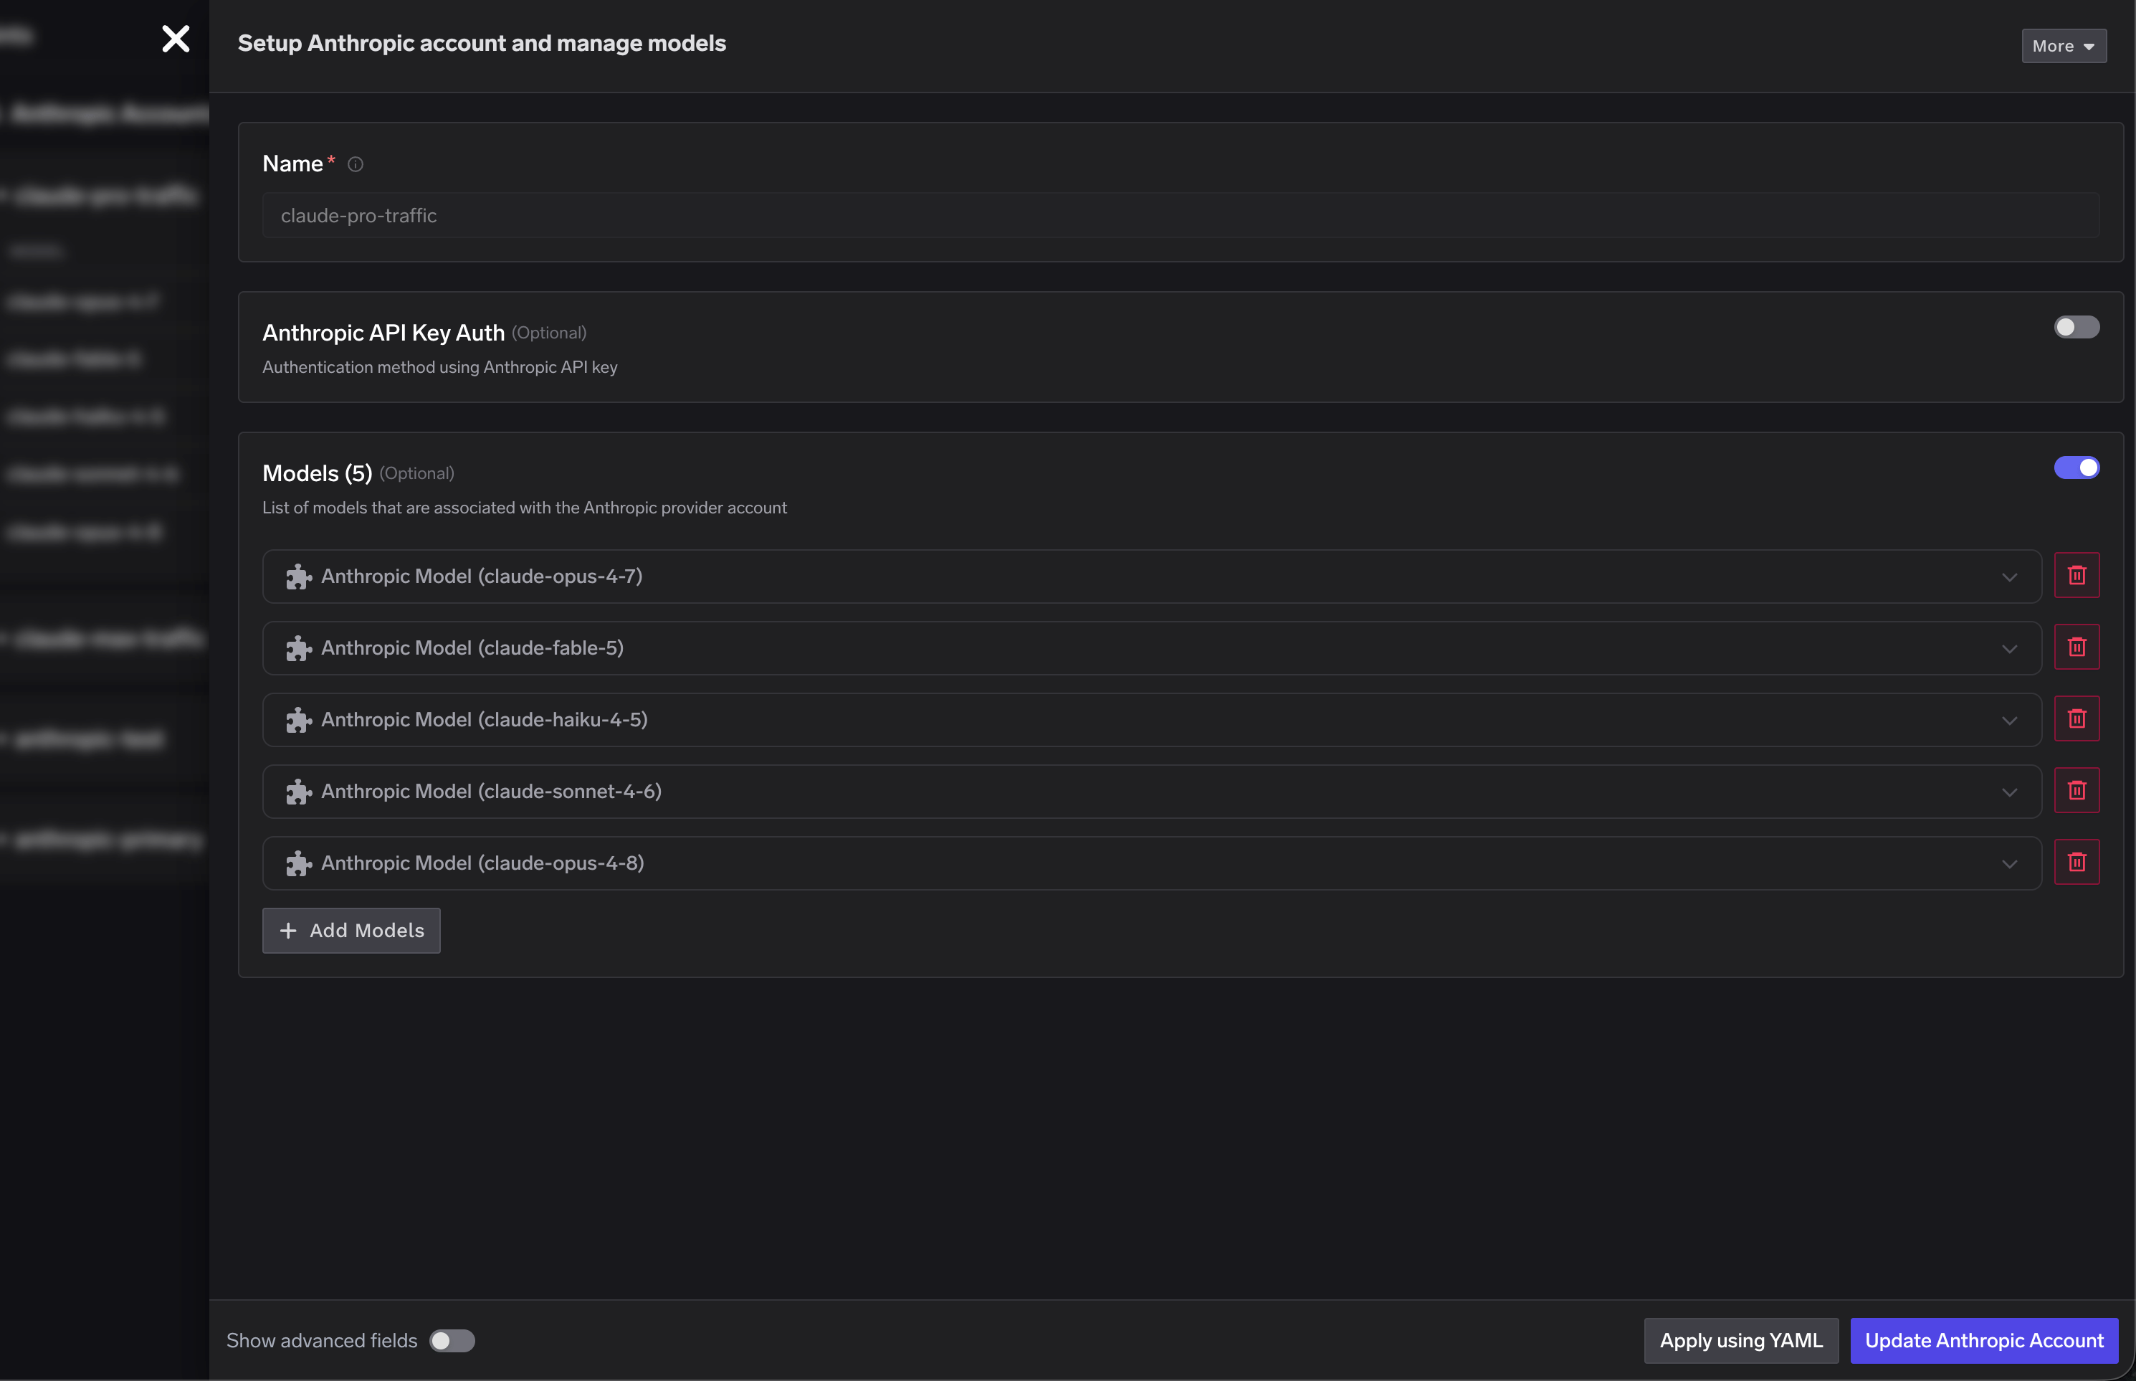Click the info icon next to Name

(x=355, y=164)
